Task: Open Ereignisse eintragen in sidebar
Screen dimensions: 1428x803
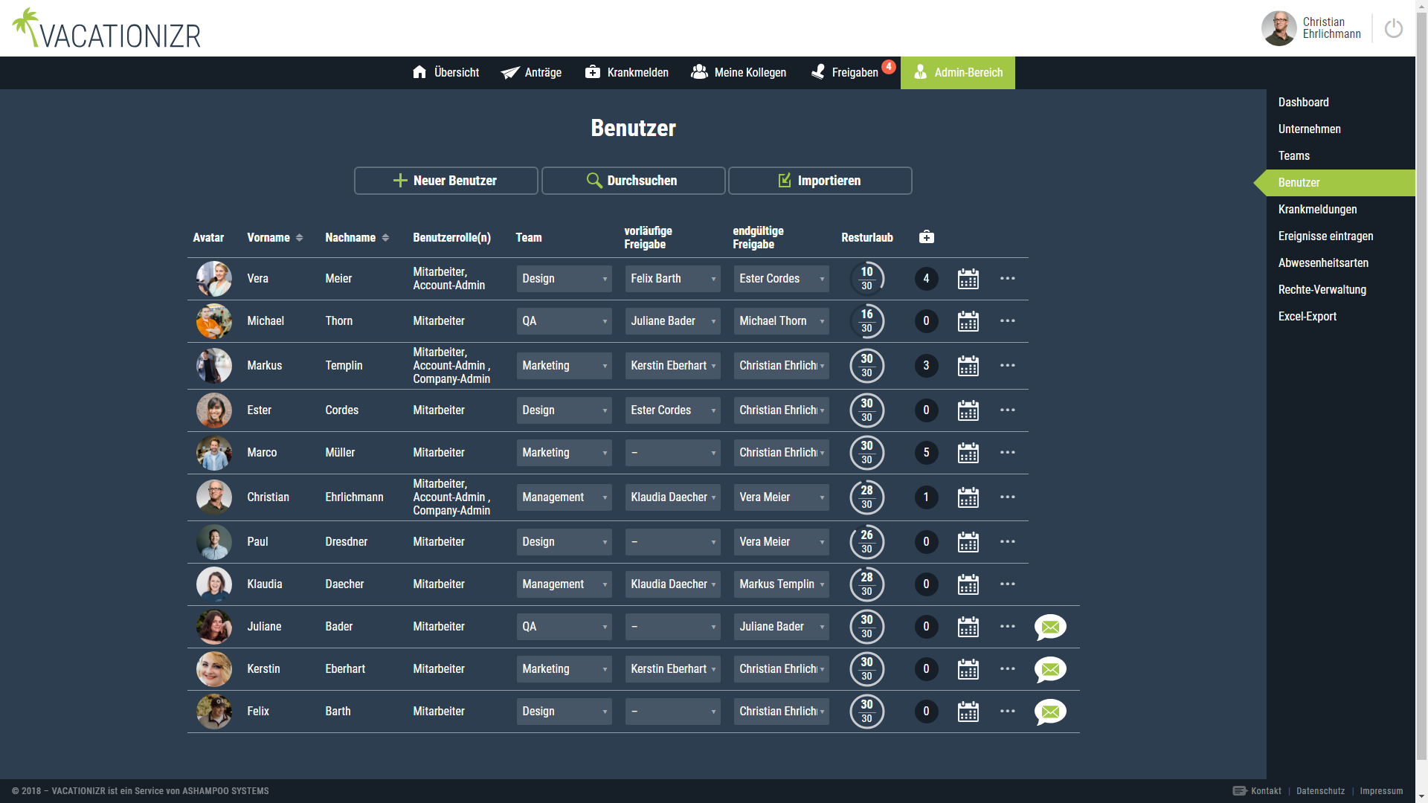Action: click(x=1325, y=236)
